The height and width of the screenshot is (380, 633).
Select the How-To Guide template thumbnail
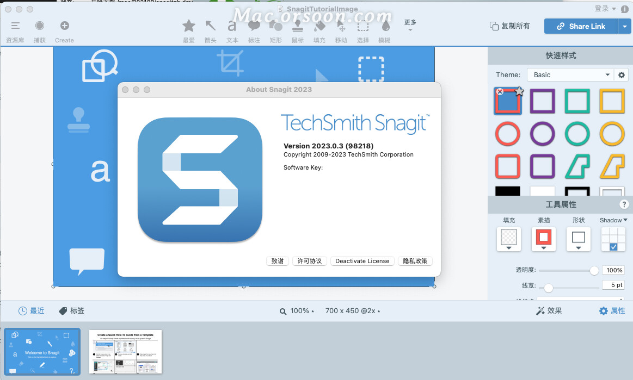tap(125, 352)
